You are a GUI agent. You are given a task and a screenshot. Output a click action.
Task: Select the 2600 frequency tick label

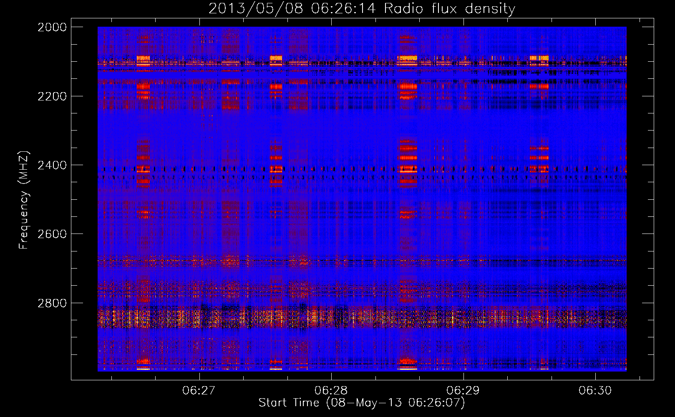(x=52, y=234)
